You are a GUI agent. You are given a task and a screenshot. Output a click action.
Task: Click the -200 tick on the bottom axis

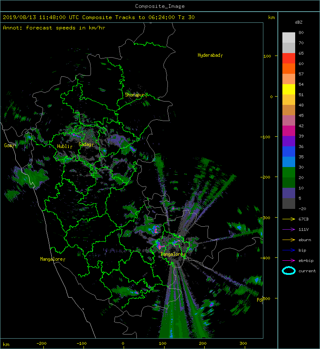[x=41, y=344]
